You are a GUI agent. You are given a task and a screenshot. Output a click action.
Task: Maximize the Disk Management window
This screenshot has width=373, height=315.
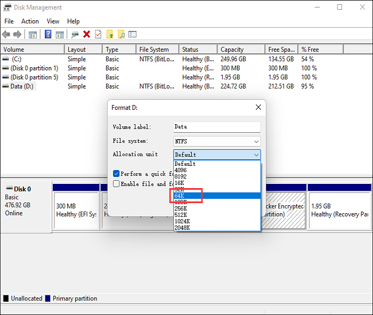point(340,7)
